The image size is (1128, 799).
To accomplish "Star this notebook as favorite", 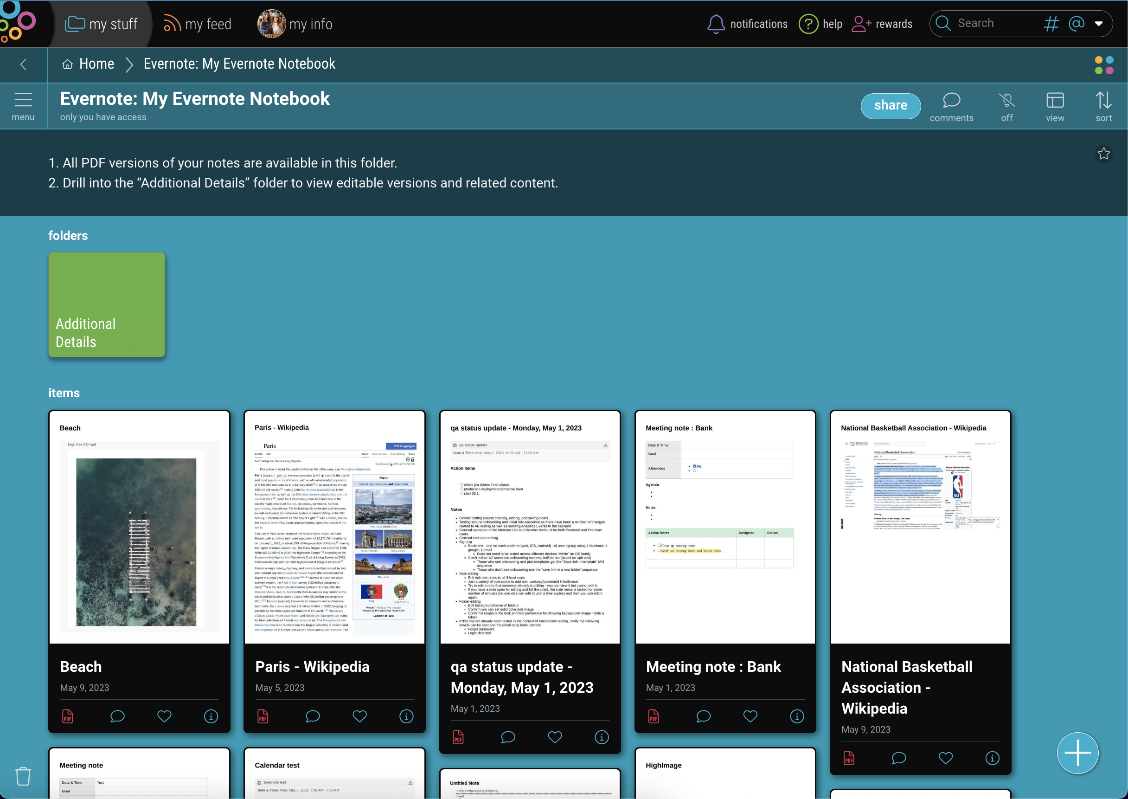I will tap(1104, 154).
